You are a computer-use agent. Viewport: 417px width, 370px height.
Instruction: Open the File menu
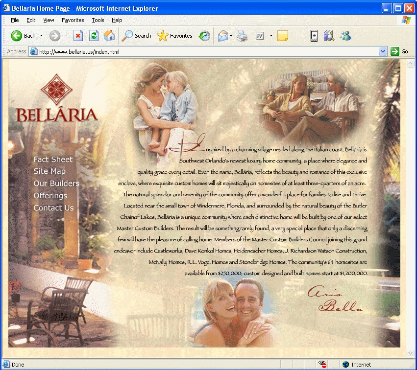(15, 20)
